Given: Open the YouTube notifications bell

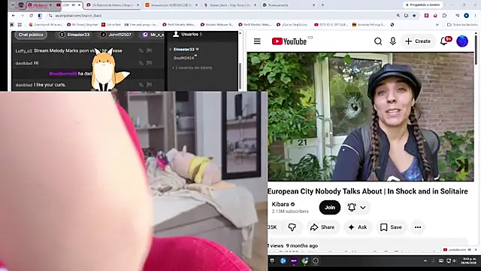Looking at the screenshot, I should click(444, 41).
